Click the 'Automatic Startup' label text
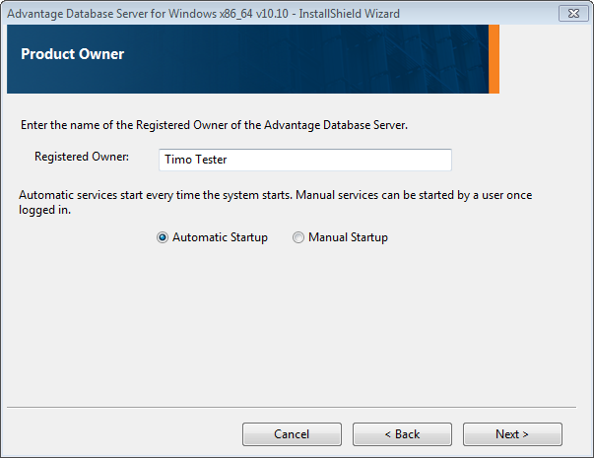The height and width of the screenshot is (458, 594). coord(220,237)
